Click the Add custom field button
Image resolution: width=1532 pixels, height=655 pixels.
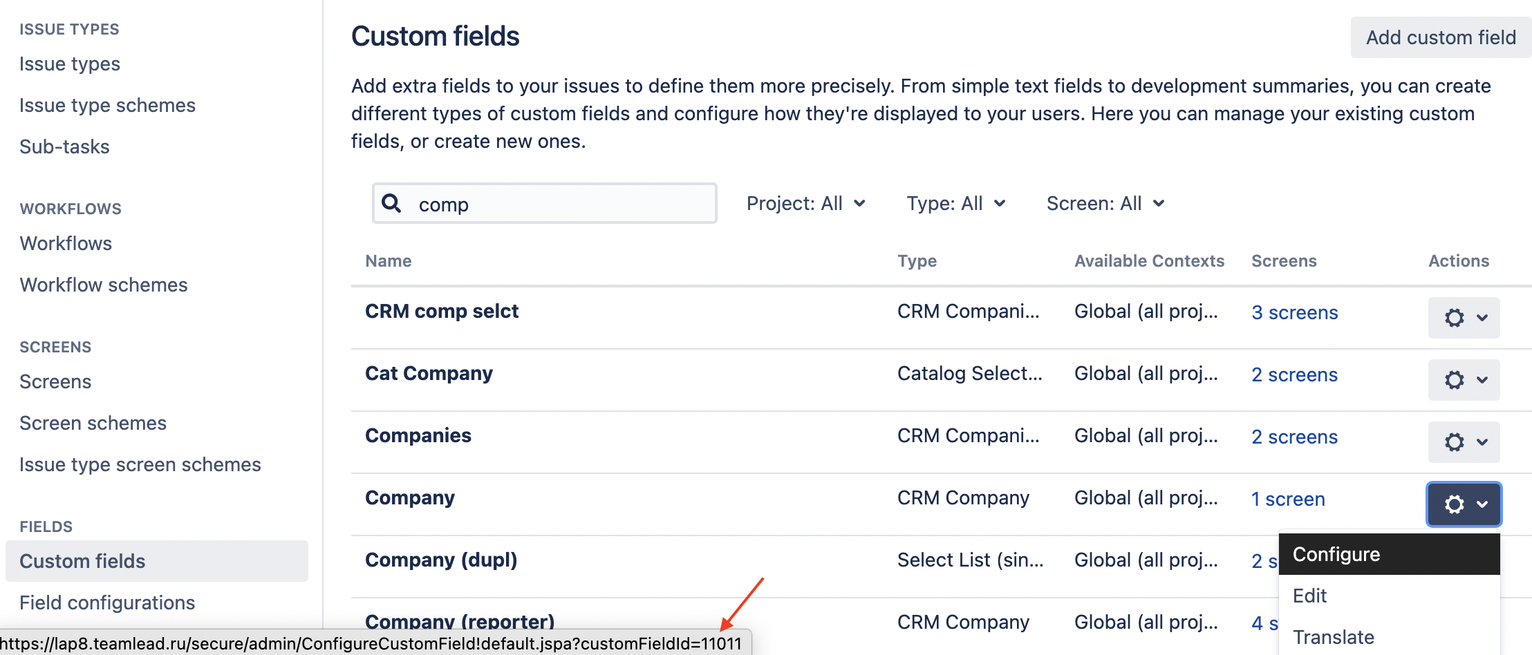[1441, 37]
